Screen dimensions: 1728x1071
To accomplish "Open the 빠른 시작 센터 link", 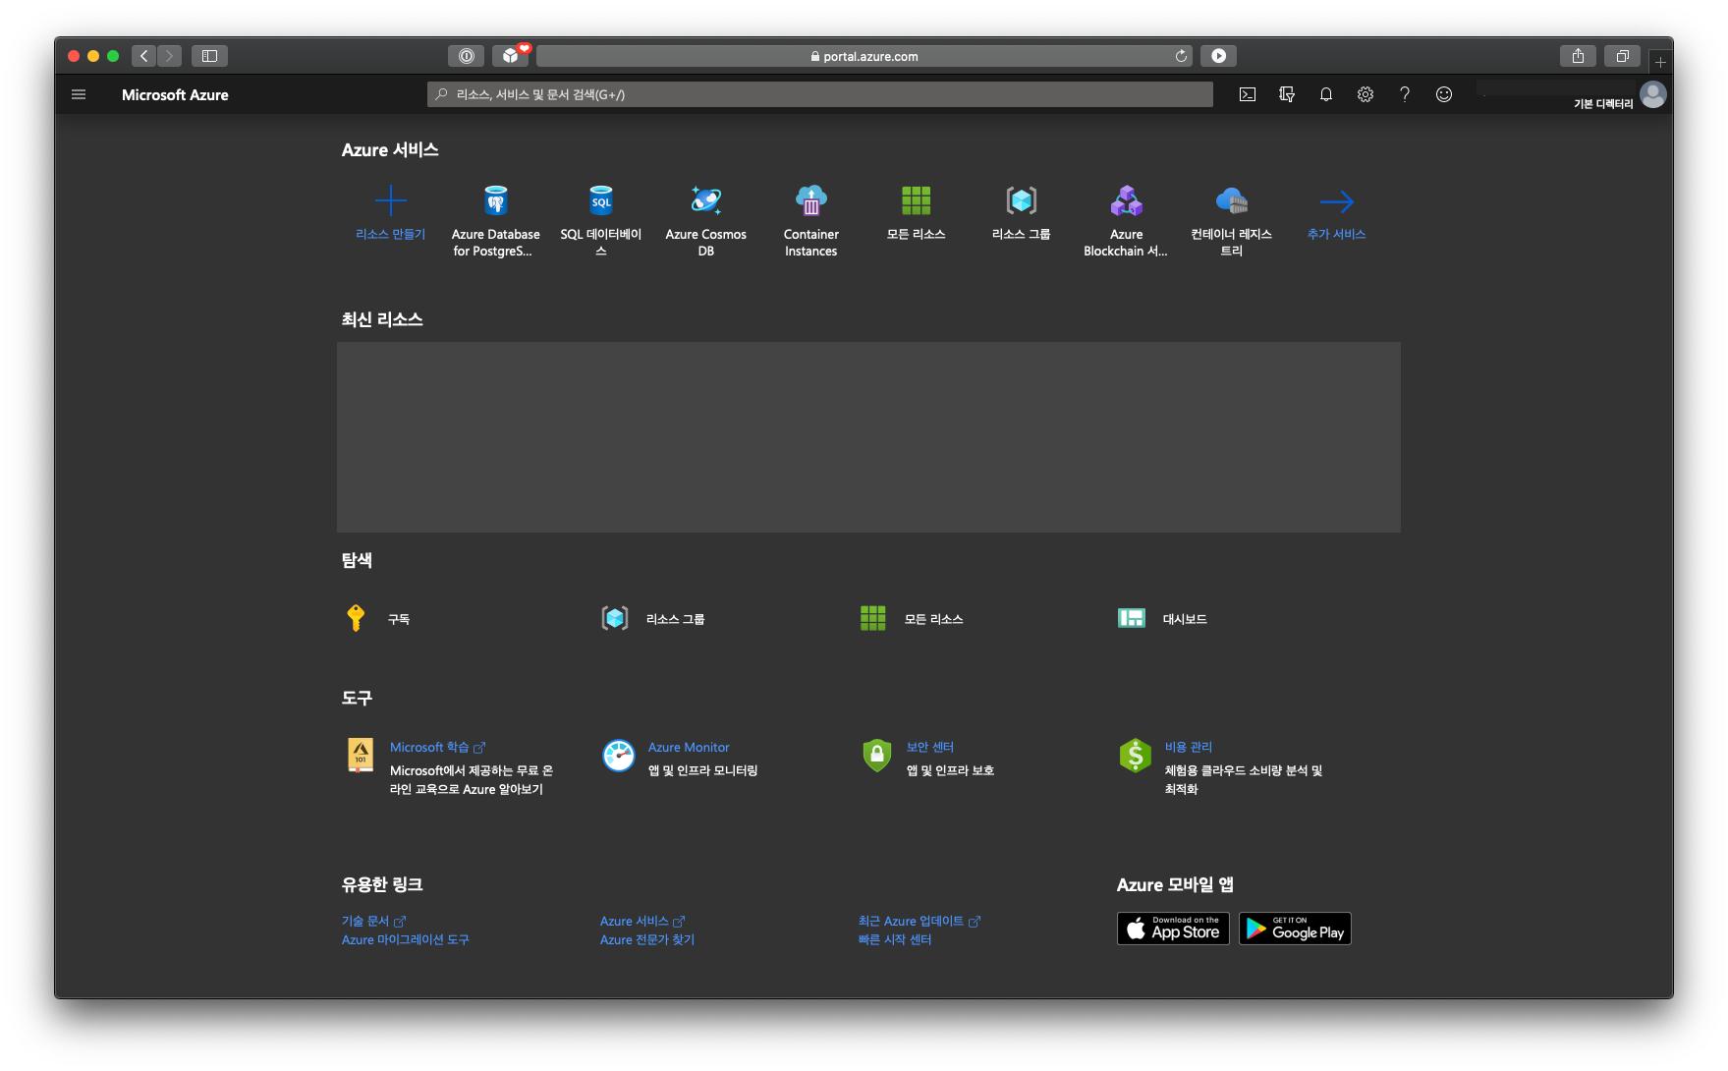I will click(x=895, y=940).
